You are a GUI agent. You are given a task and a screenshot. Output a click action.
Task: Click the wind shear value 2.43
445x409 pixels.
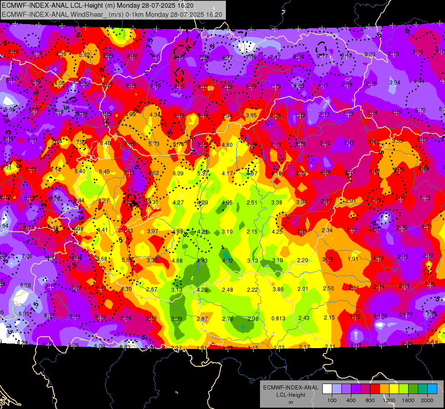pyautogui.click(x=304, y=318)
